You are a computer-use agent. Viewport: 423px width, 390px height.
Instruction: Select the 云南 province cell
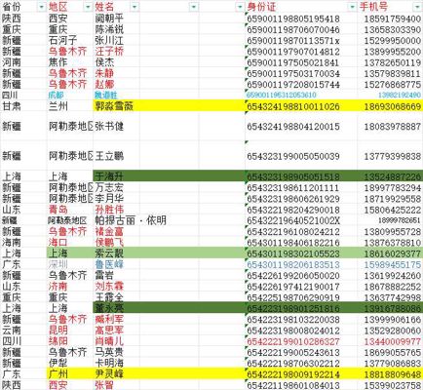pos(23,331)
